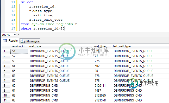Place cursor on line 12 r.session_id
Screen dimensions: 169x103
(x=42, y=6)
